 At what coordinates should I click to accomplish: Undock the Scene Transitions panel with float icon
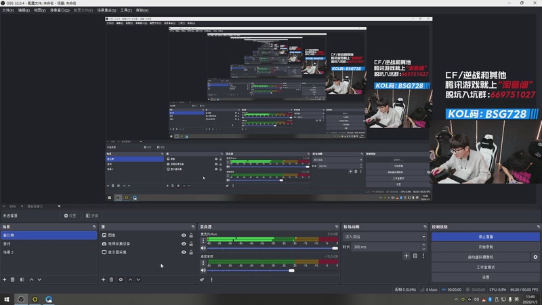point(425,227)
